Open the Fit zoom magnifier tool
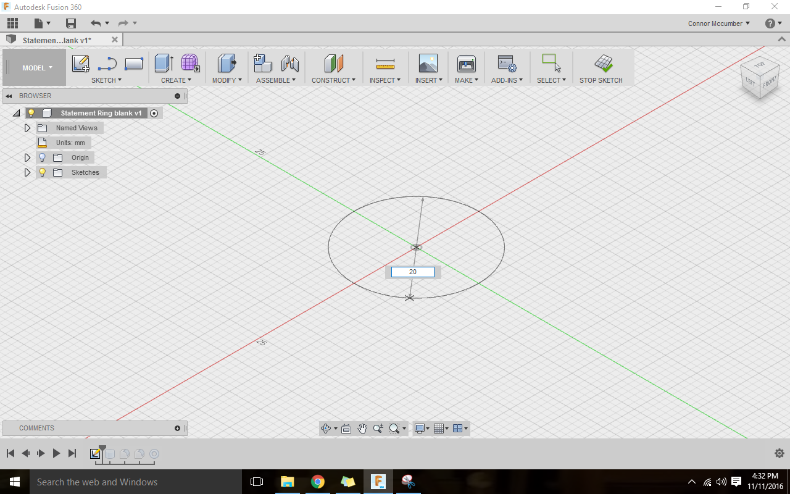This screenshot has height=494, width=790. pos(394,428)
